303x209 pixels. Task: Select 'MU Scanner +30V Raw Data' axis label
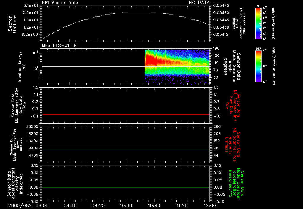[18, 105]
